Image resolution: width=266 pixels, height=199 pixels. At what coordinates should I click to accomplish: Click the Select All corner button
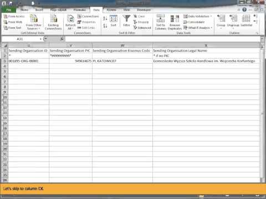[5, 45]
